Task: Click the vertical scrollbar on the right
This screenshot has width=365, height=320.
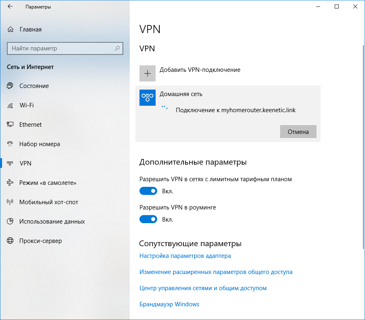Action: click(362, 161)
